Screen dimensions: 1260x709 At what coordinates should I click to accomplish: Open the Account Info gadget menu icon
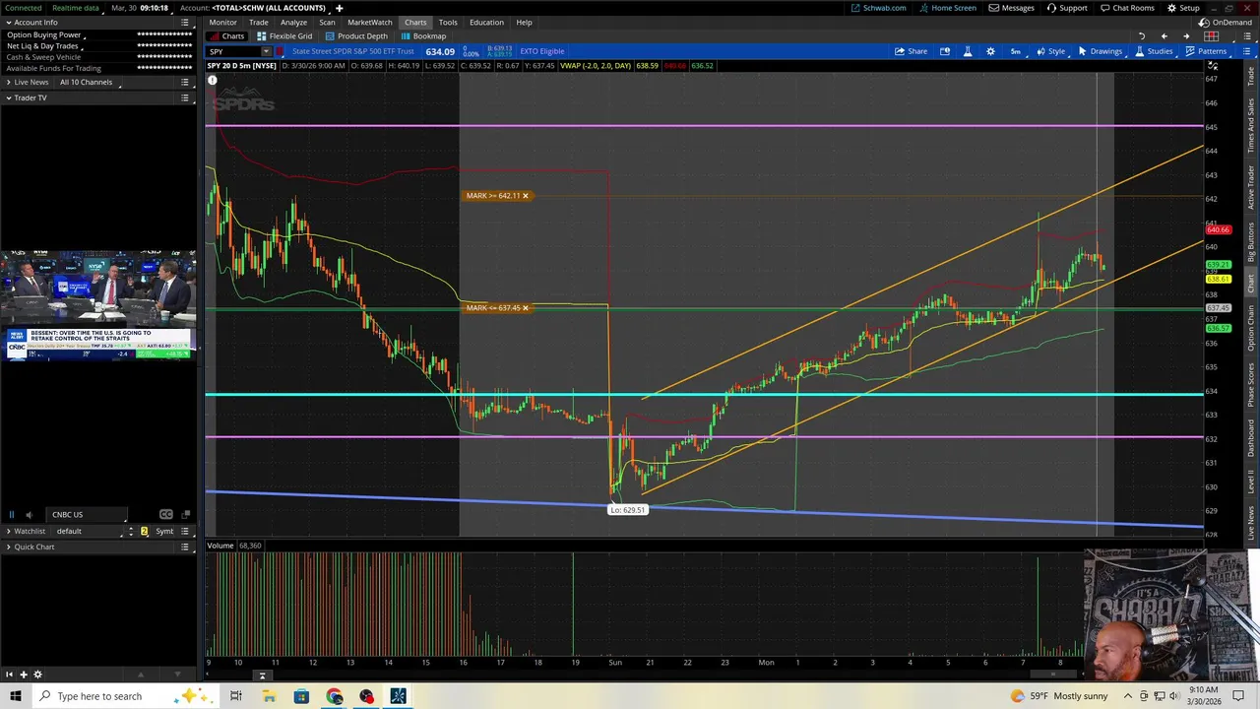click(x=184, y=22)
